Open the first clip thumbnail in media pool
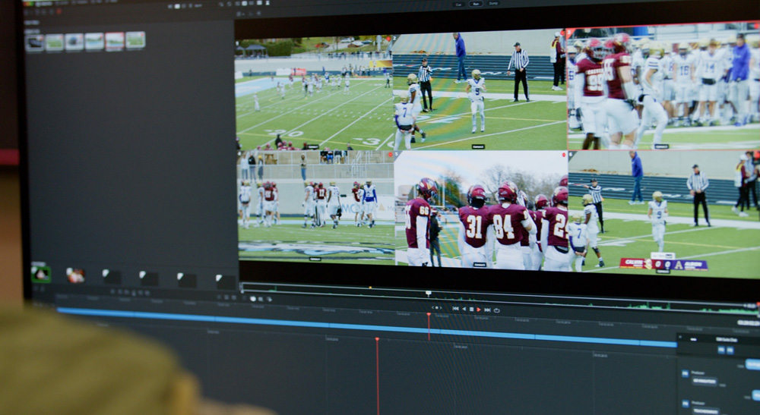Viewport: 760px width, 415px height. 34,42
